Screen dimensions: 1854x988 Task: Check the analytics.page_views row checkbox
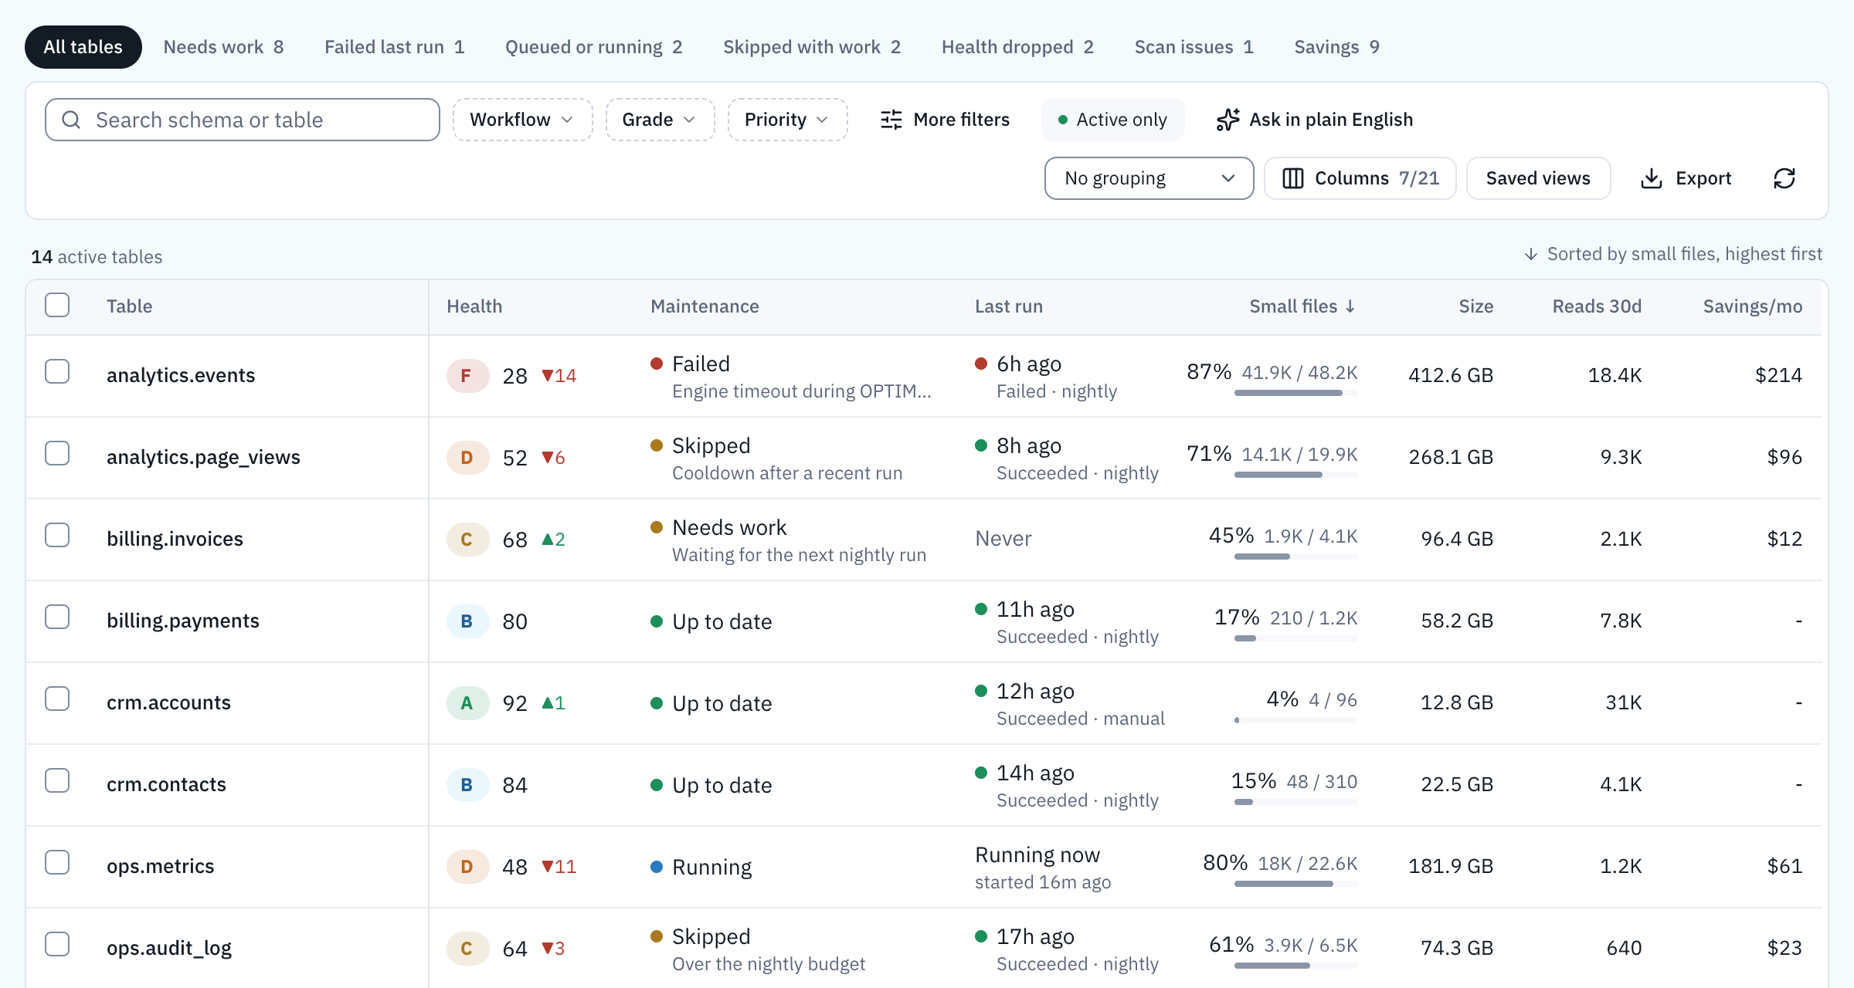(57, 453)
